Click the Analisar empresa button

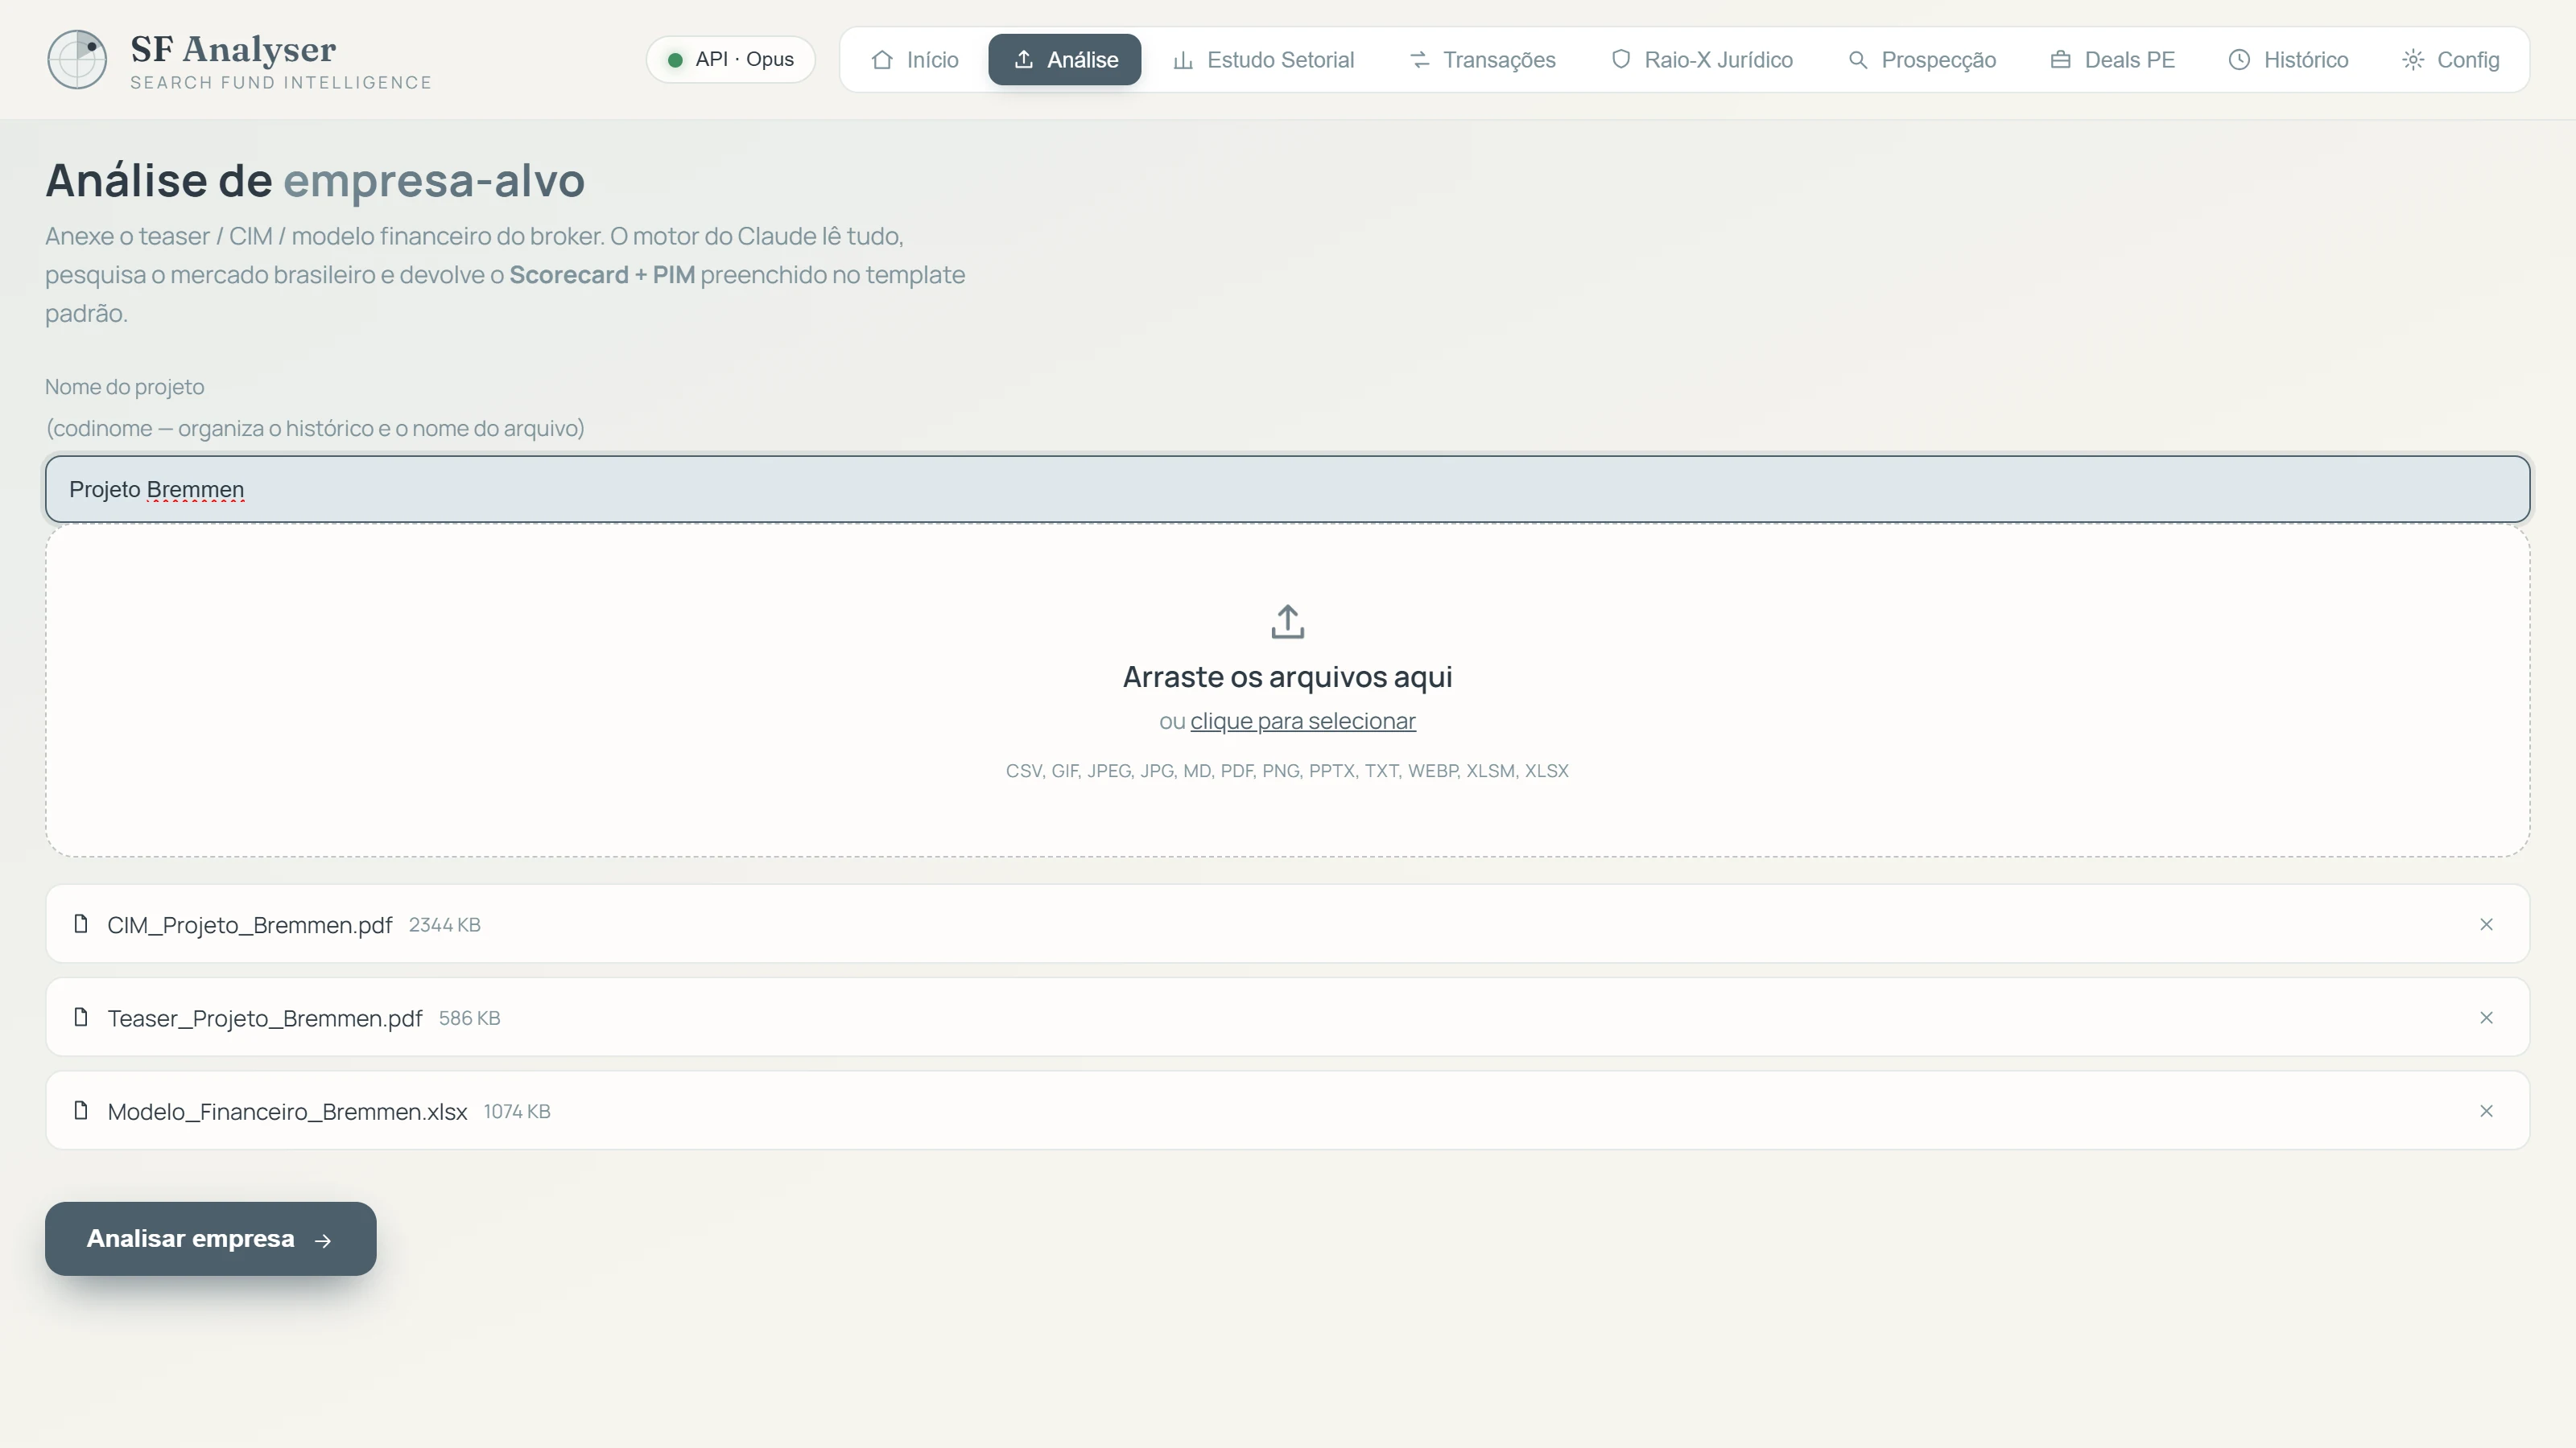click(211, 1239)
